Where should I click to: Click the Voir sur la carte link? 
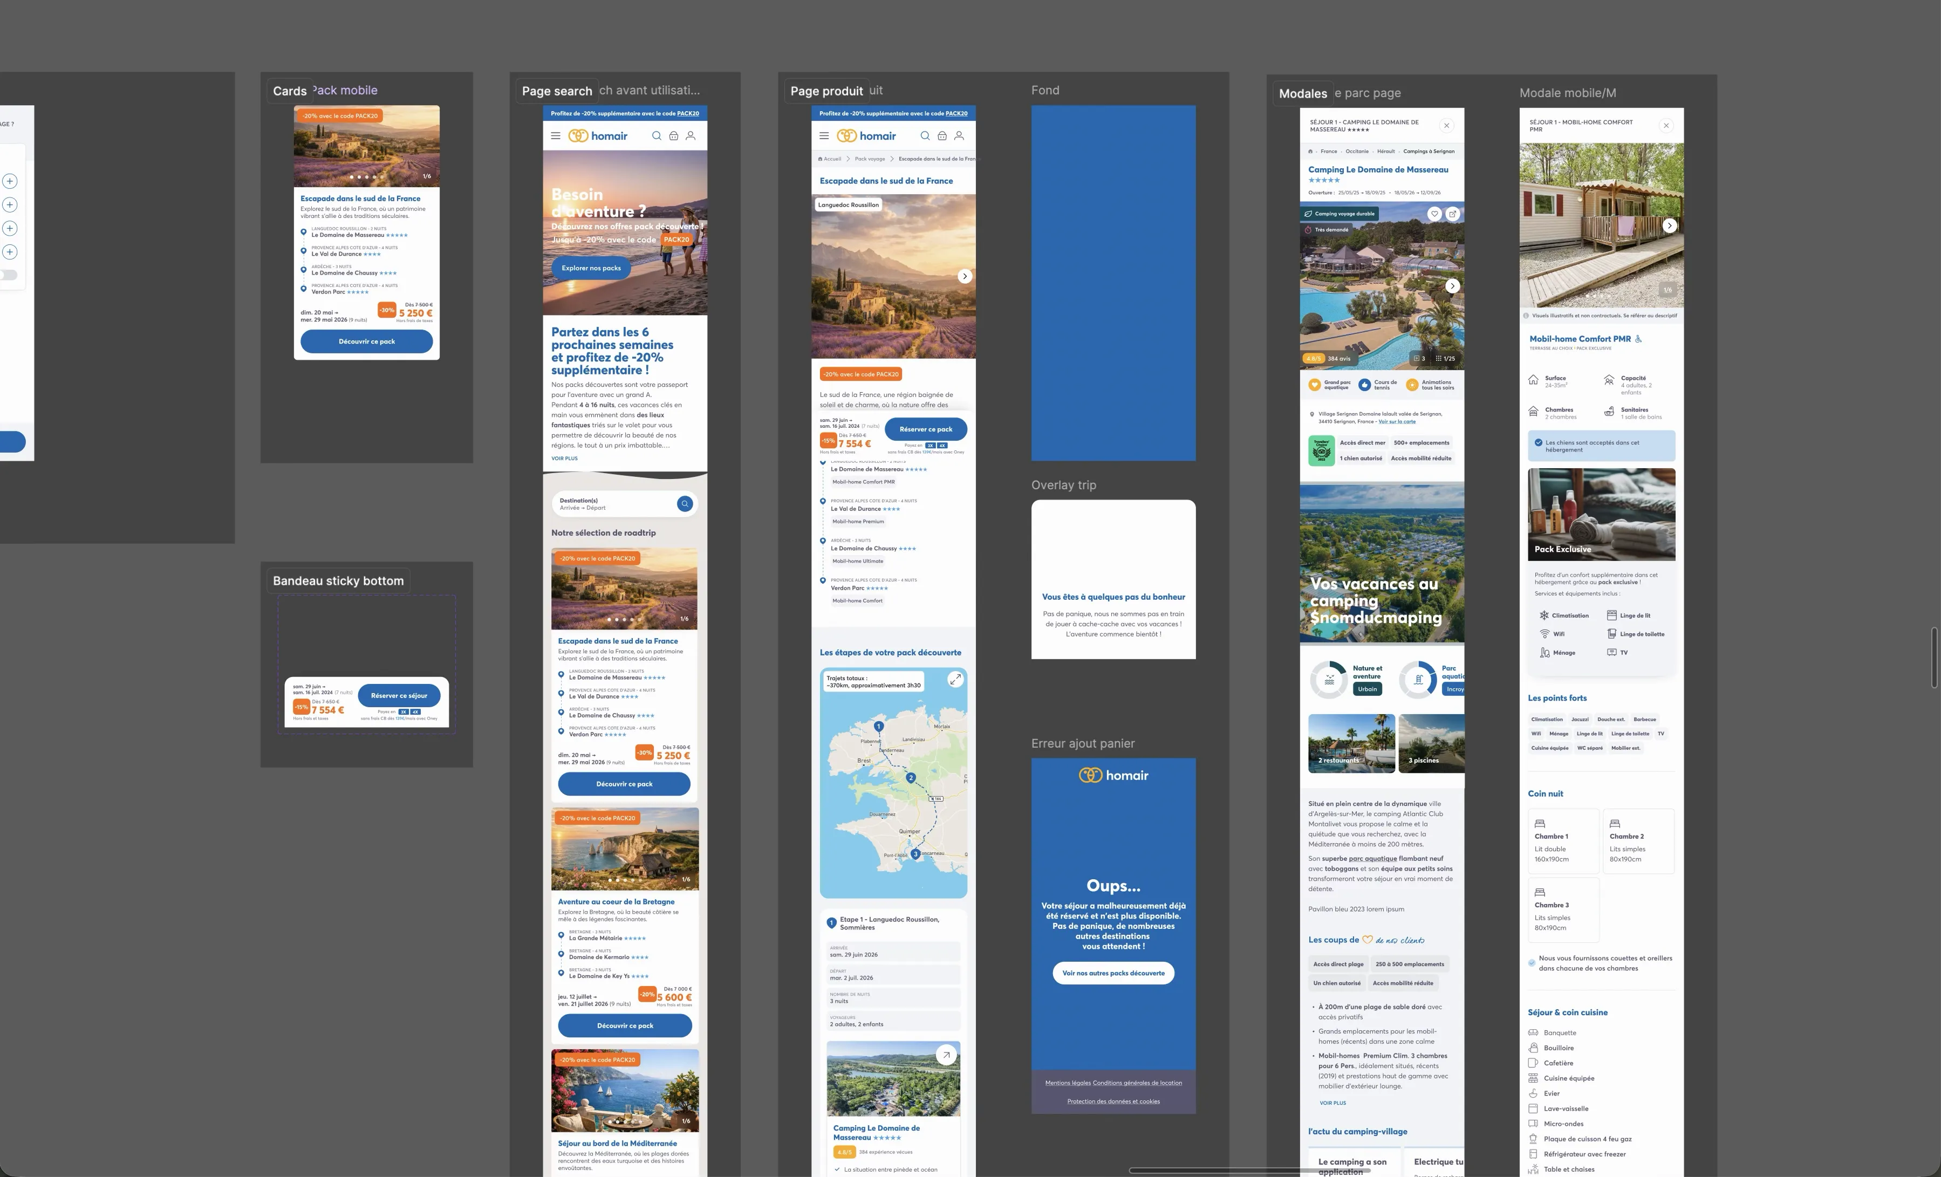[x=1397, y=421]
